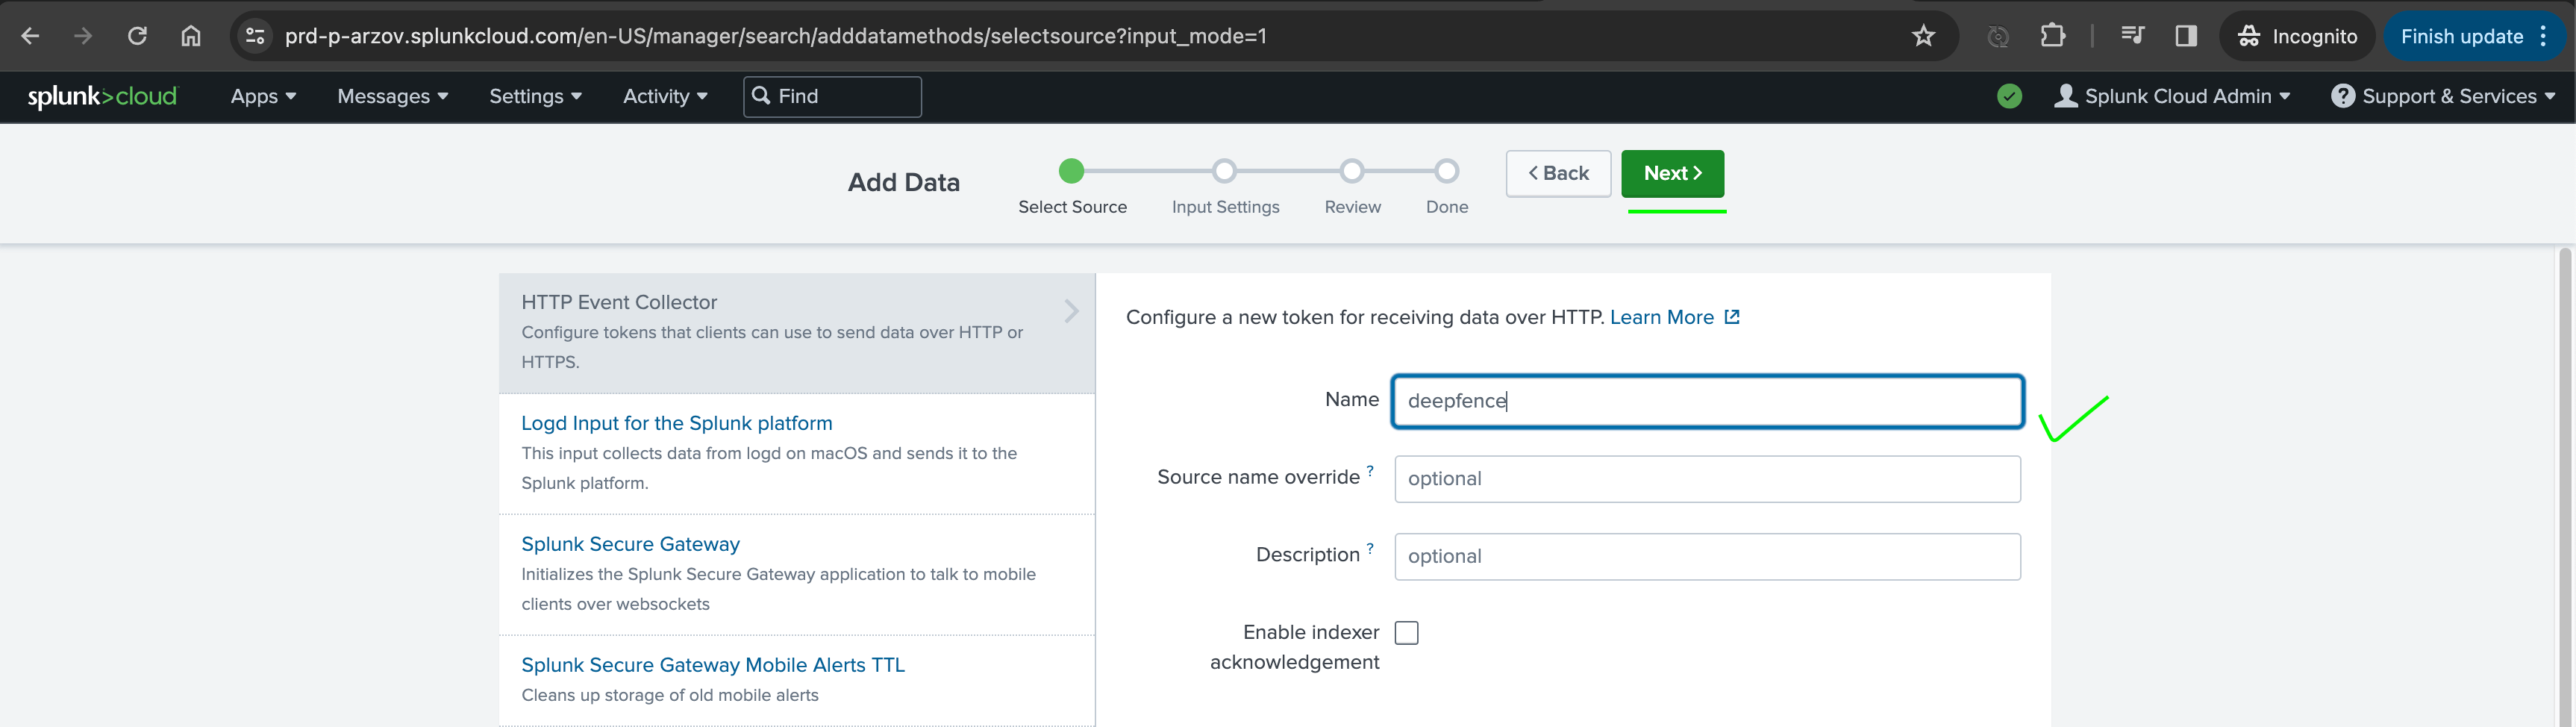Click the splunk>cloud logo
The image size is (2576, 727).
coord(102,96)
